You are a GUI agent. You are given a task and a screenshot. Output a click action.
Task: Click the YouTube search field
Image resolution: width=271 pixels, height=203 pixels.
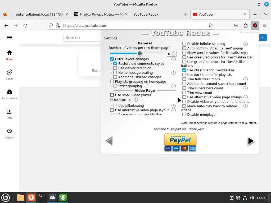(82, 38)
